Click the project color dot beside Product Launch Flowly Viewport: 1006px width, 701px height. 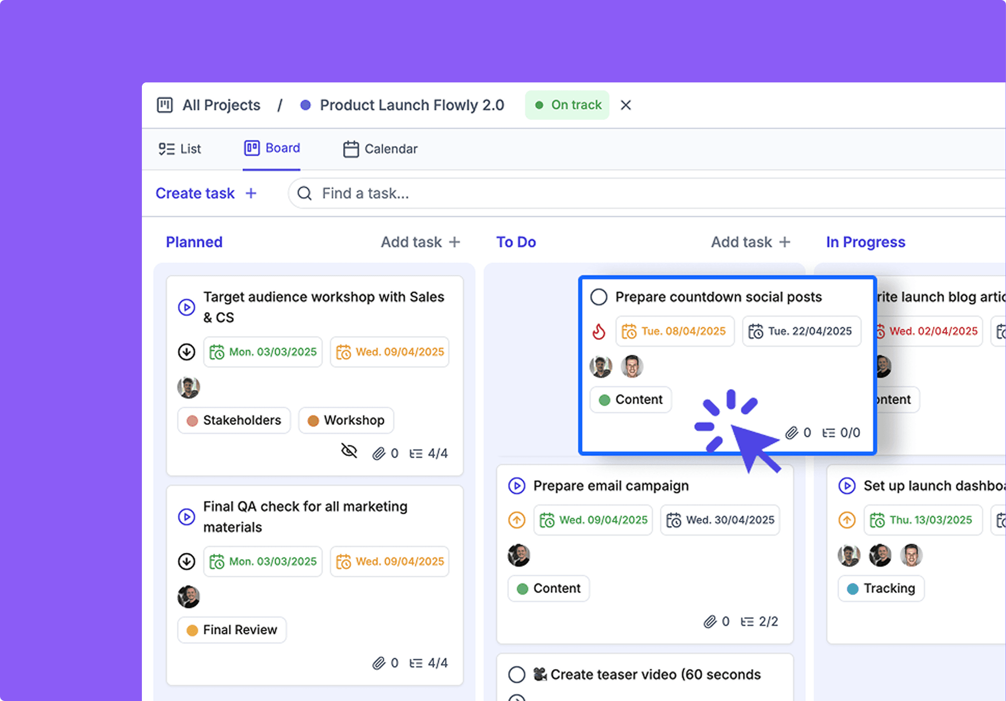[305, 105]
